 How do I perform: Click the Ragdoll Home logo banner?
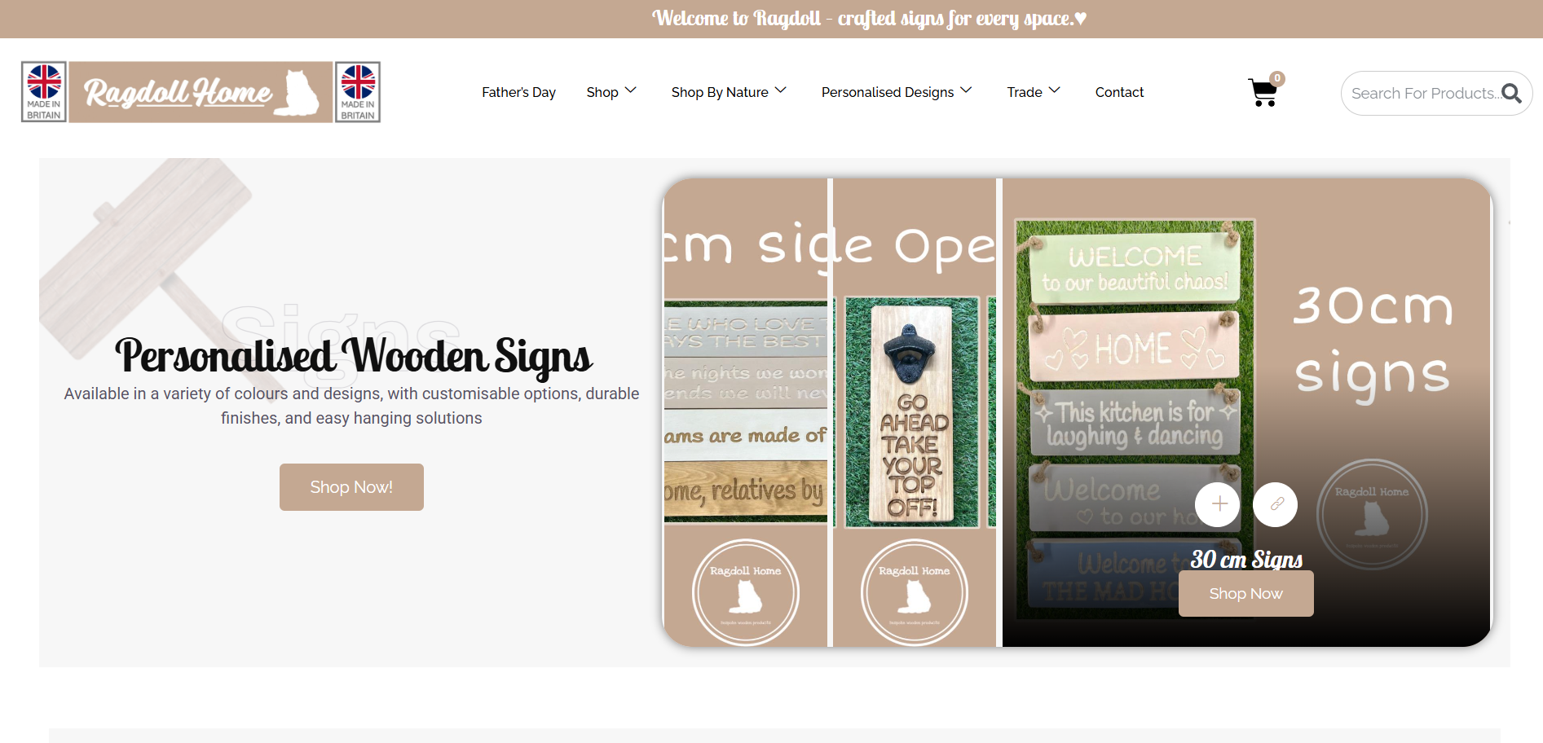[201, 92]
